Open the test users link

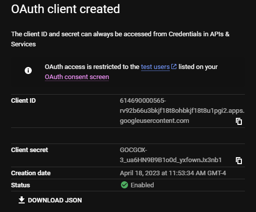coord(155,67)
